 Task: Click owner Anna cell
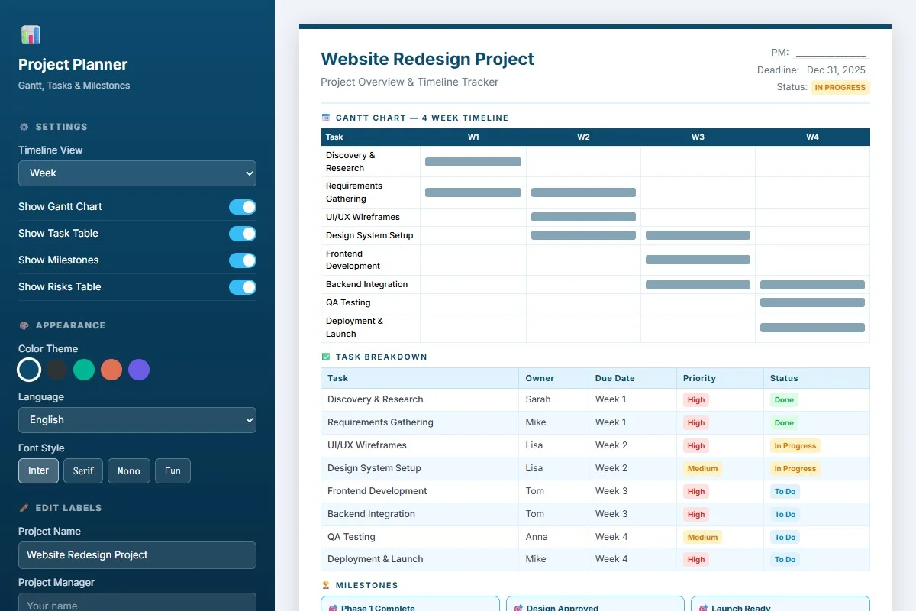[x=554, y=537]
